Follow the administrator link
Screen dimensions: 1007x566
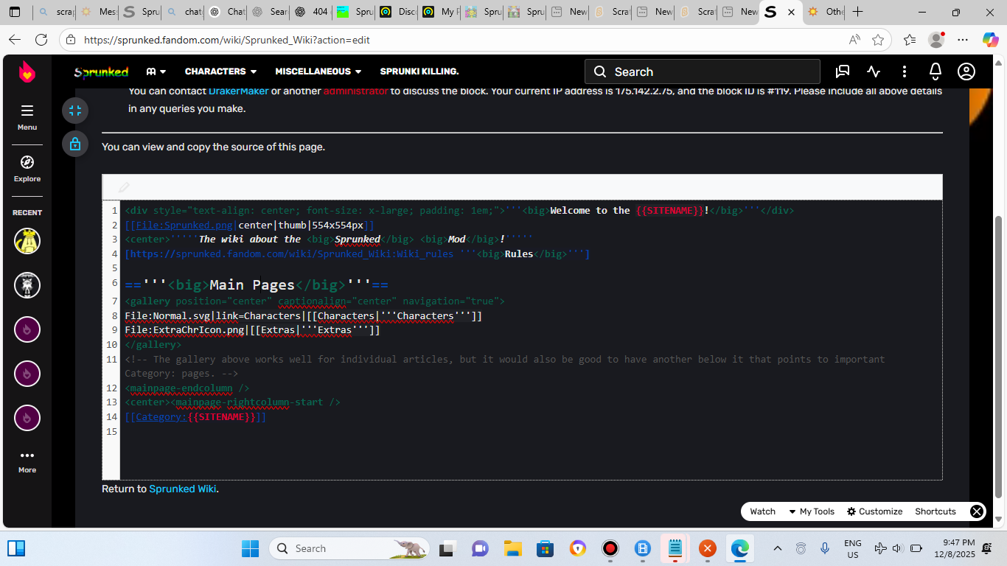(x=355, y=91)
